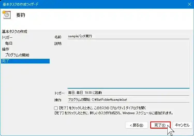The image size is (194, 136).
Task: Click the 要約 heading text
Action: (21, 15)
